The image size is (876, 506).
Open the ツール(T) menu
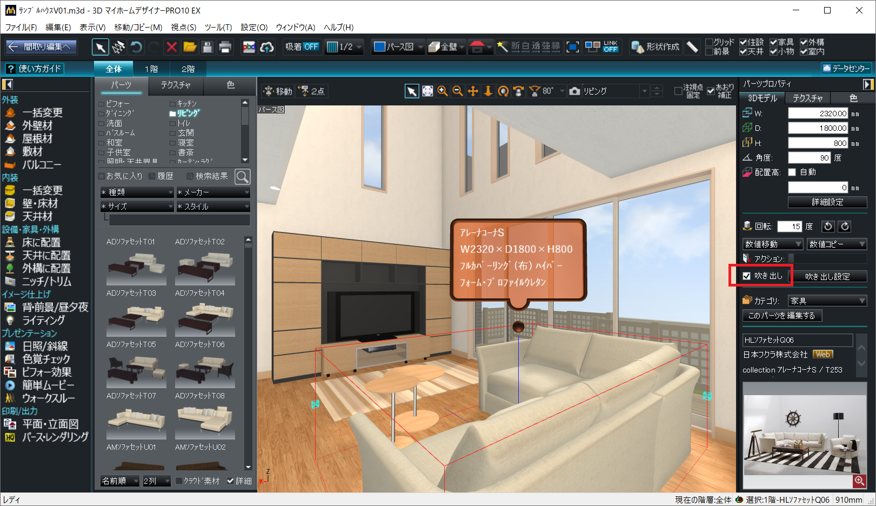click(218, 27)
